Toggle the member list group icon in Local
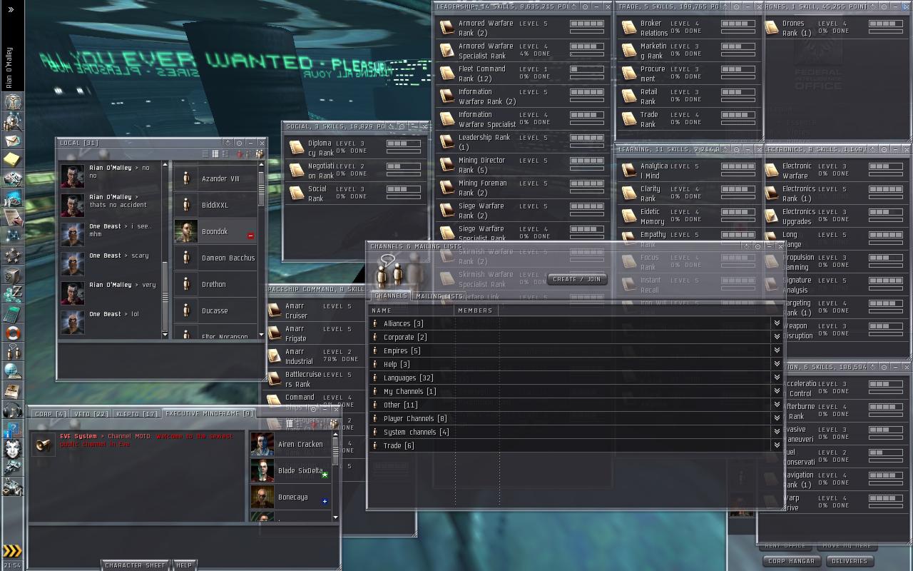The width and height of the screenshot is (913, 571). coord(260,153)
